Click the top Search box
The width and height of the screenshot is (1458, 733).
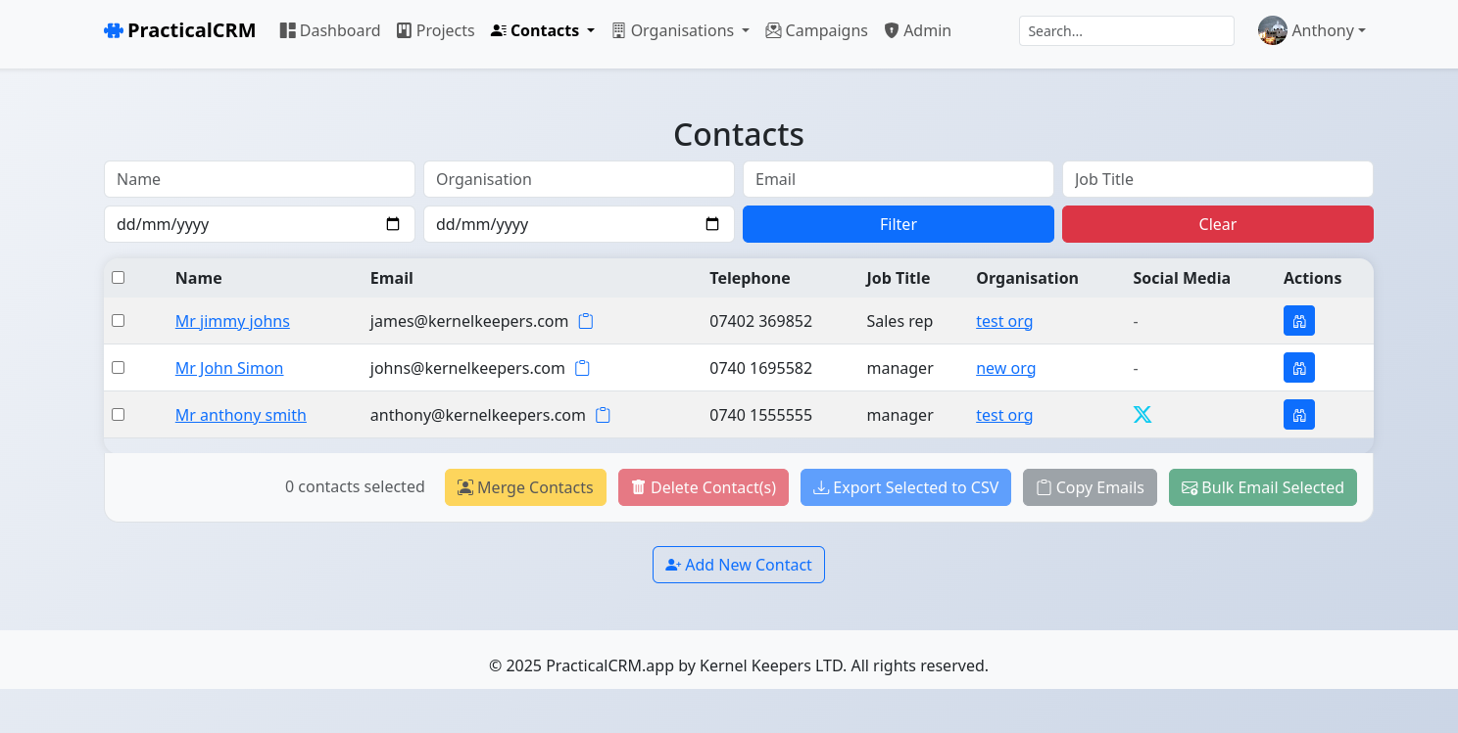(1127, 30)
